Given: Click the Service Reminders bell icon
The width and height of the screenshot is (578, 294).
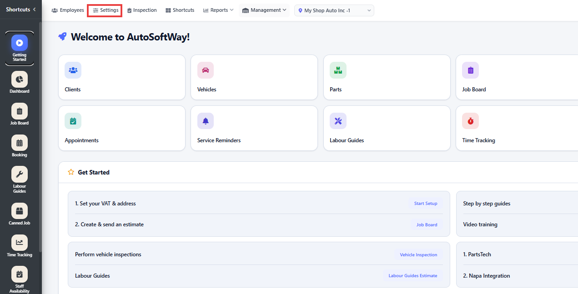Looking at the screenshot, I should tap(206, 121).
